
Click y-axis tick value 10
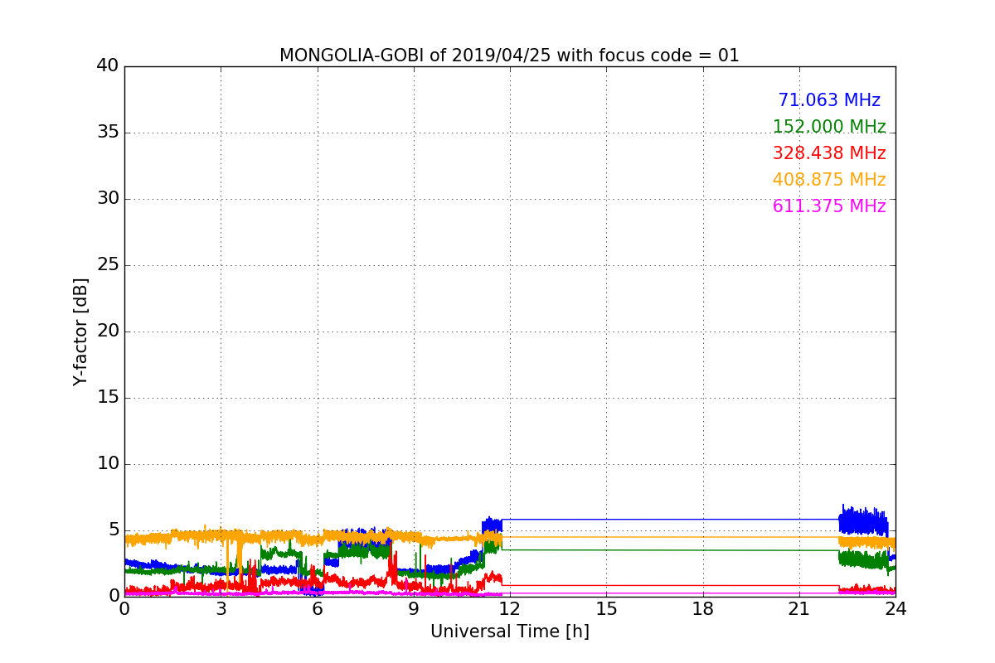click(108, 463)
